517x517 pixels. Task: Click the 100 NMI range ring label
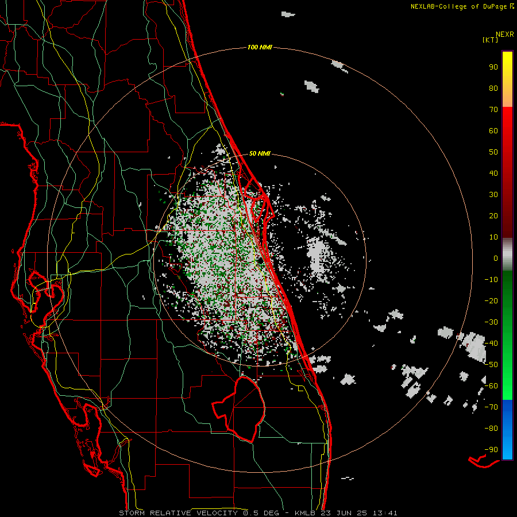tap(260, 48)
